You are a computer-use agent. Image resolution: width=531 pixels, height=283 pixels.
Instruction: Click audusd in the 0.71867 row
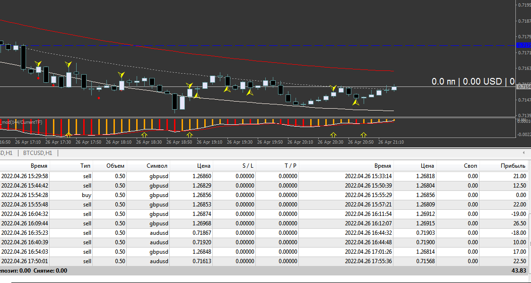159,233
